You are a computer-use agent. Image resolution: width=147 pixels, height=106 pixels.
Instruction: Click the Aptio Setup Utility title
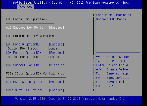click(71, 3)
